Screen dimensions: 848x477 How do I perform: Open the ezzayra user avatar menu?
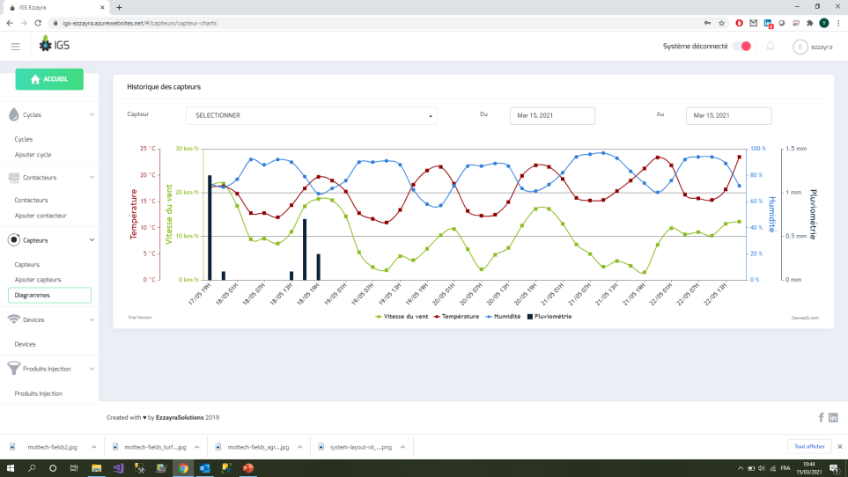click(800, 48)
